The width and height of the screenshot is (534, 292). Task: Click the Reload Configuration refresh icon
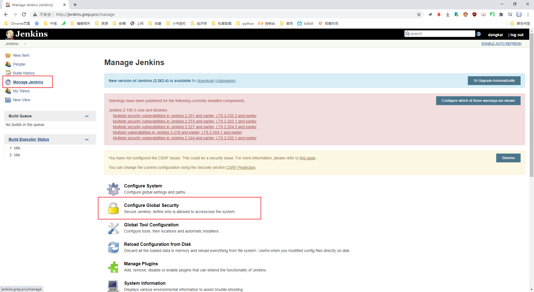(113, 248)
